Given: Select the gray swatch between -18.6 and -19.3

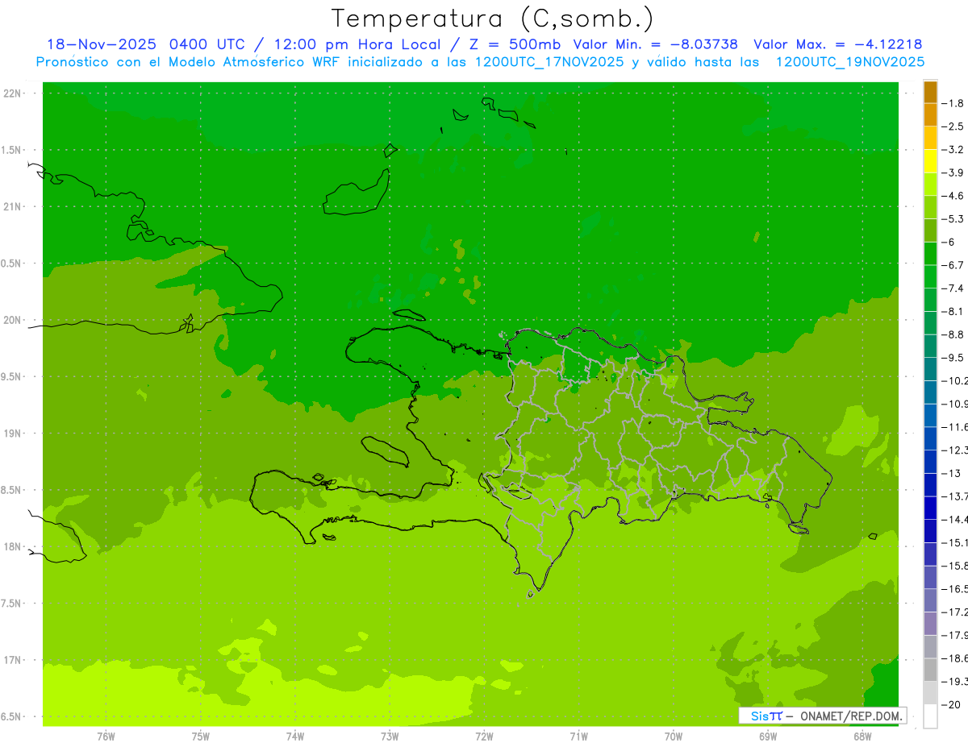Looking at the screenshot, I should (930, 670).
